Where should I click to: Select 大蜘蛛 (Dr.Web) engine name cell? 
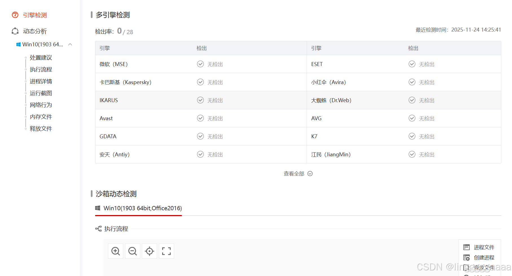point(331,100)
